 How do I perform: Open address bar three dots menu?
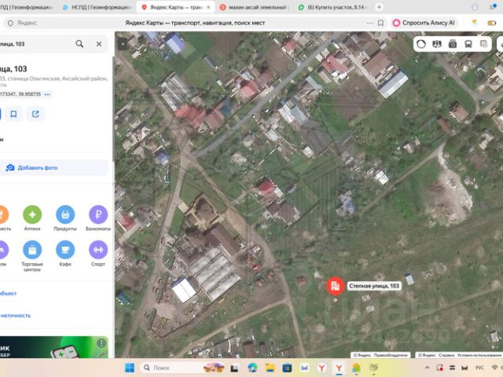pos(369,23)
